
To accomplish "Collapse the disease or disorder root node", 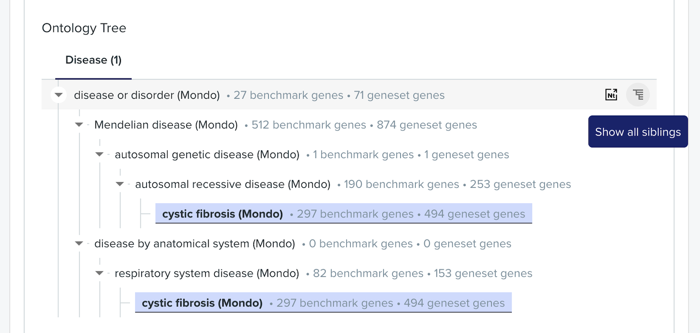I will 59,95.
